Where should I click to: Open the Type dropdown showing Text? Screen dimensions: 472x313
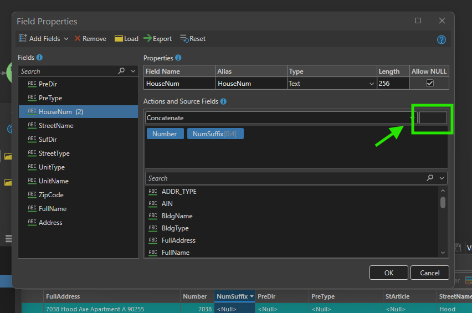[332, 83]
